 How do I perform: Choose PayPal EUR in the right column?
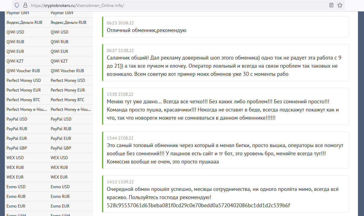61,138
